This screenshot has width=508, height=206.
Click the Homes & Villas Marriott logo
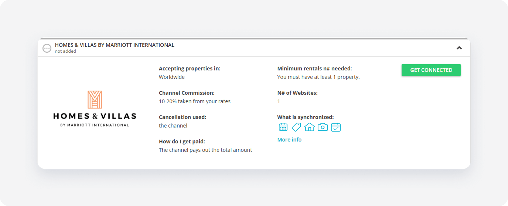[x=95, y=109]
